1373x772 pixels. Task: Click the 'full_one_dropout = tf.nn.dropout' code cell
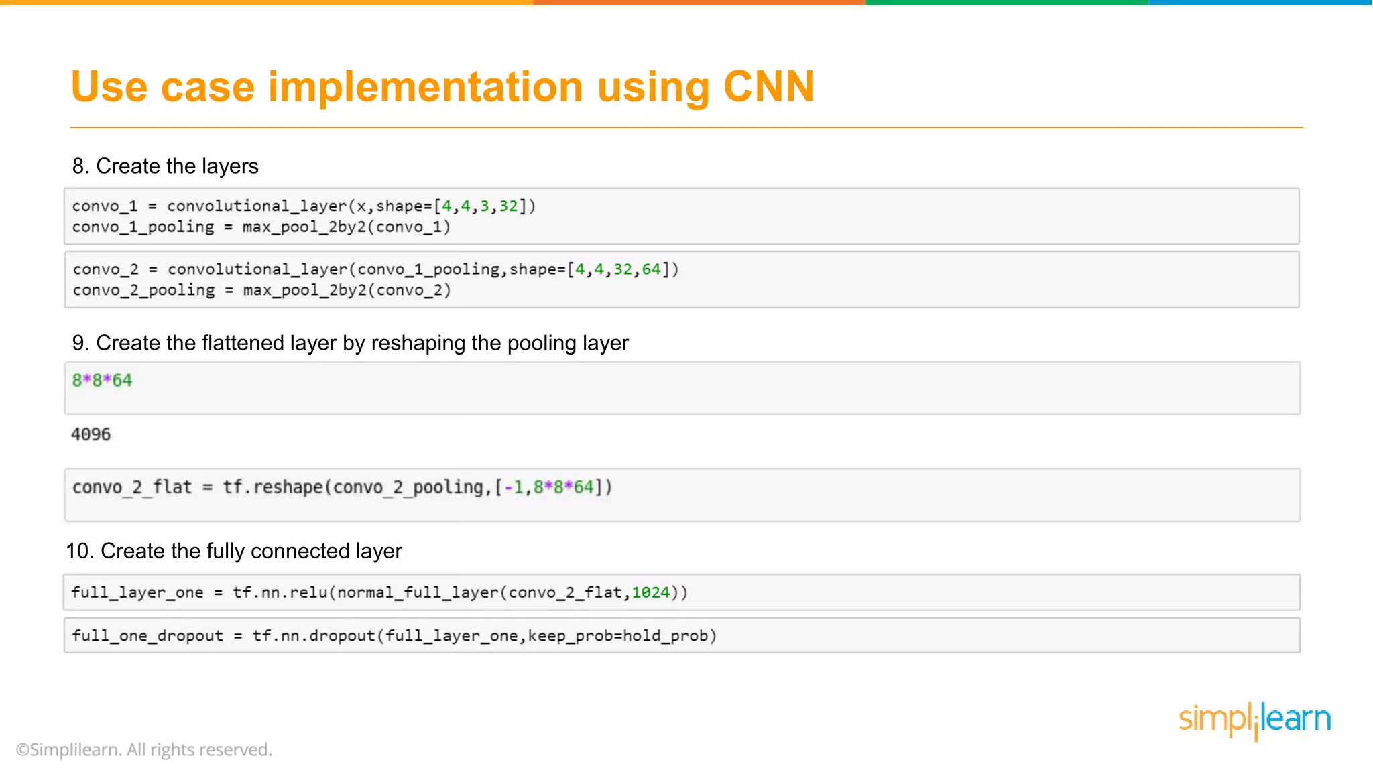pyautogui.click(x=682, y=635)
